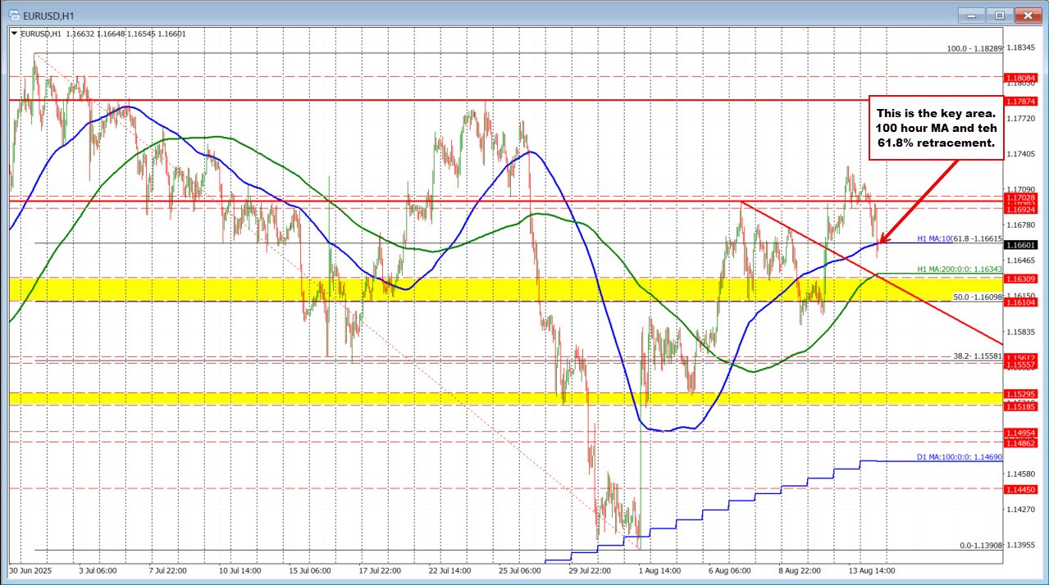Select the 1.14450 price level tag
1049x585 pixels.
(1020, 488)
